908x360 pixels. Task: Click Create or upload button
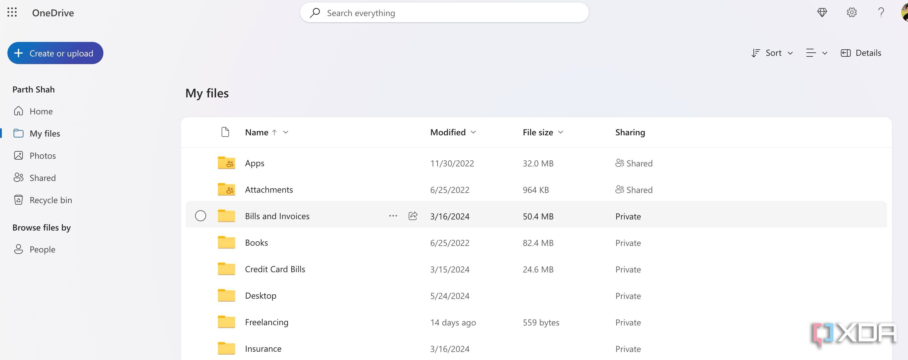55,53
